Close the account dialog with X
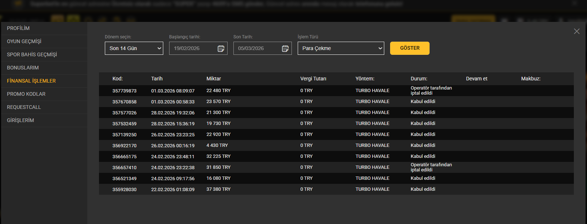Screen dimensions: 587x224 point(576,31)
